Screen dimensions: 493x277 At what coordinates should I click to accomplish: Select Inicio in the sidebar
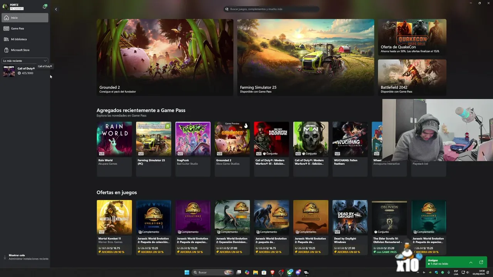(x=25, y=18)
